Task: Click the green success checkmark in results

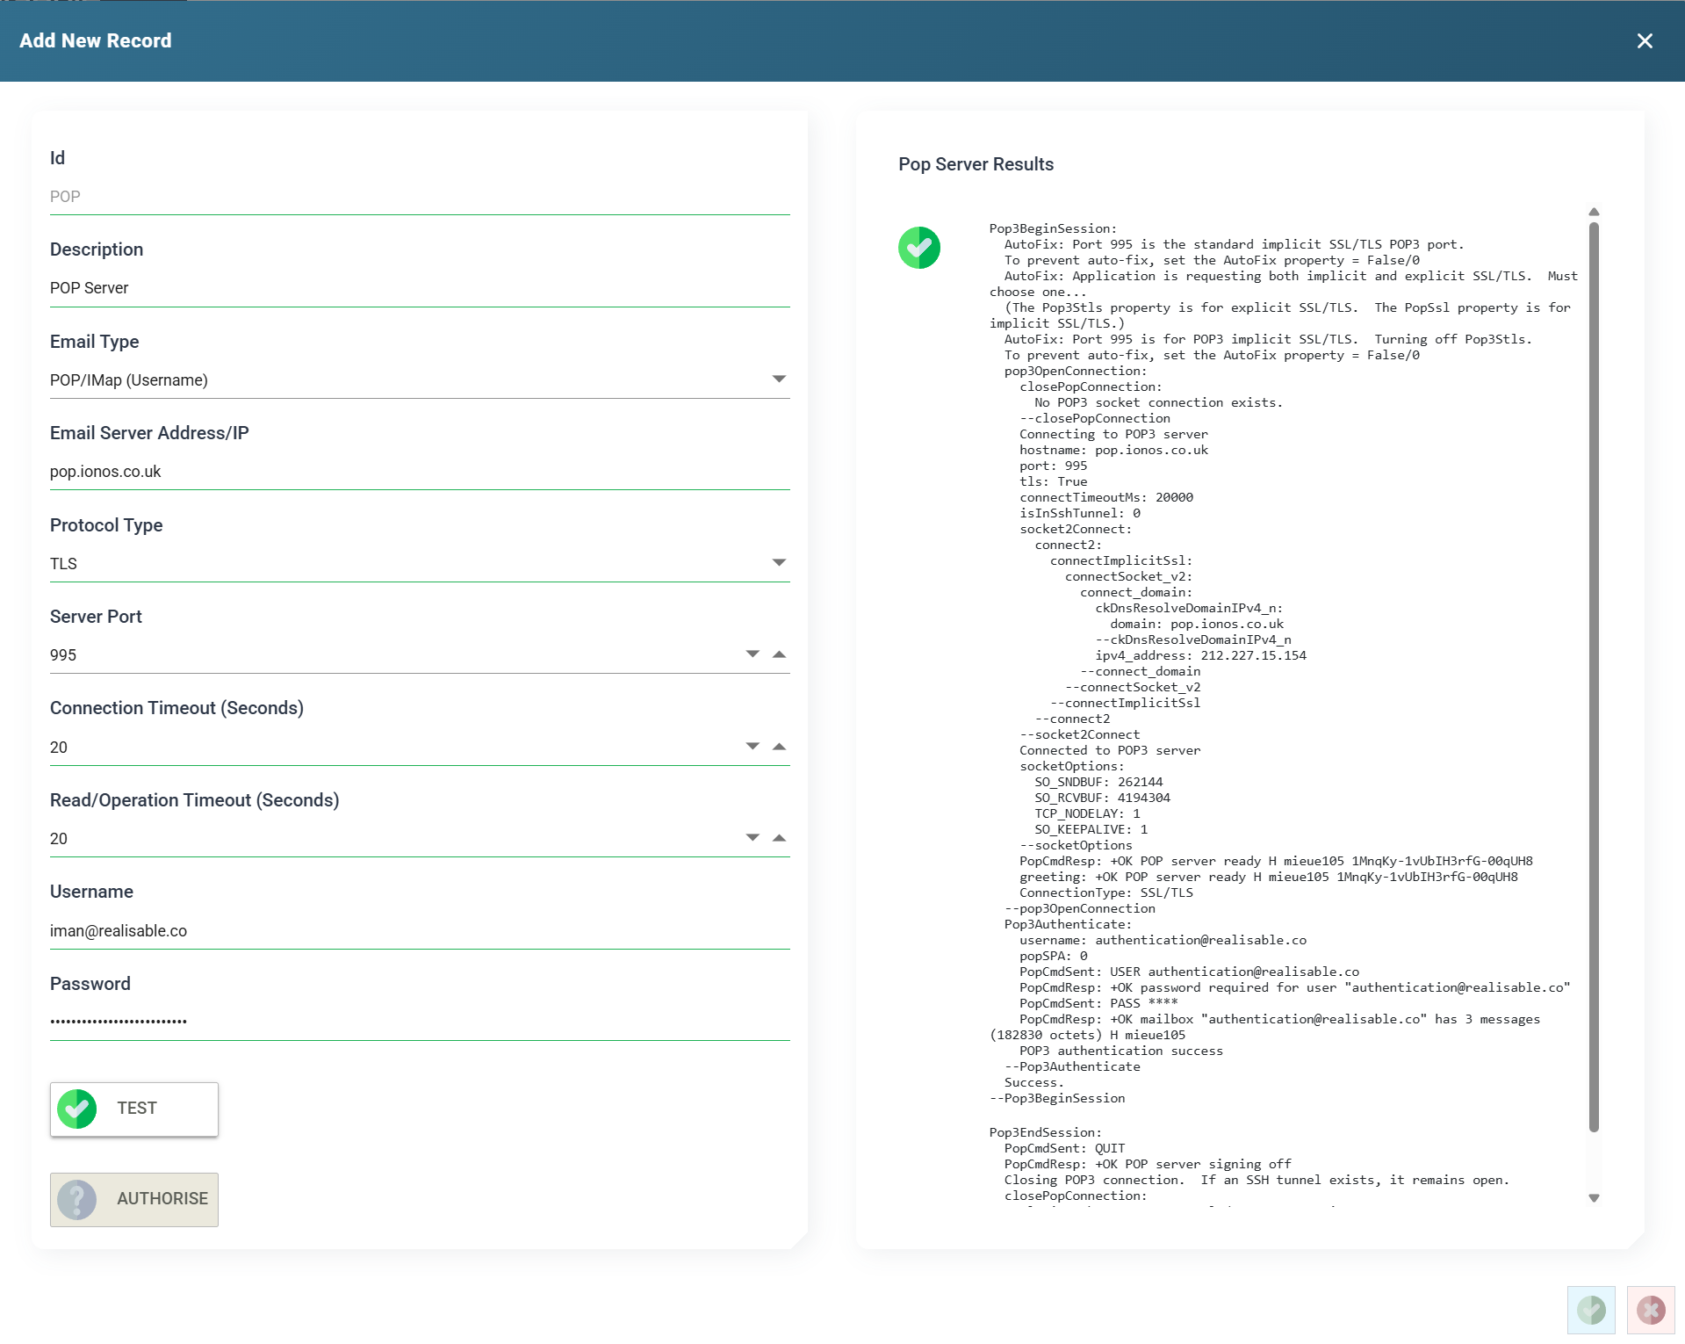Action: coord(919,248)
